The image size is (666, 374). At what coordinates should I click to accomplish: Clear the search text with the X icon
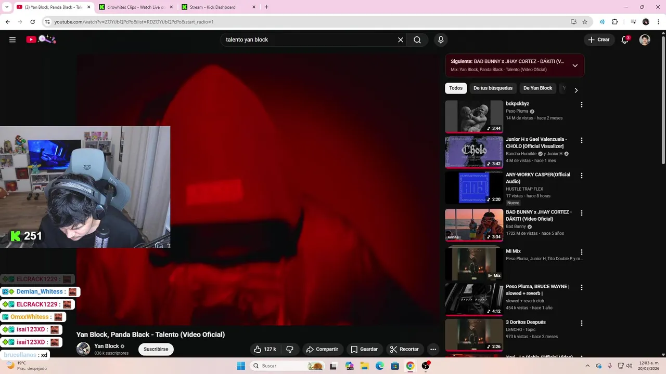pyautogui.click(x=401, y=39)
